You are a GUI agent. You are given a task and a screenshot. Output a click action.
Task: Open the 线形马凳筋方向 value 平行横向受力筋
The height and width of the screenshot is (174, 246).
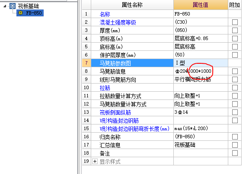coord(201,79)
